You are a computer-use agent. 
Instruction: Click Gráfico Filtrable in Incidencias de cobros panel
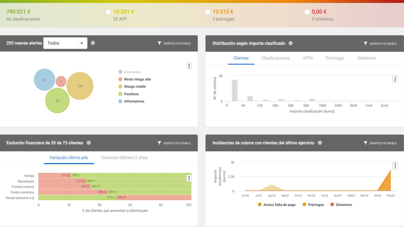click(x=380, y=143)
